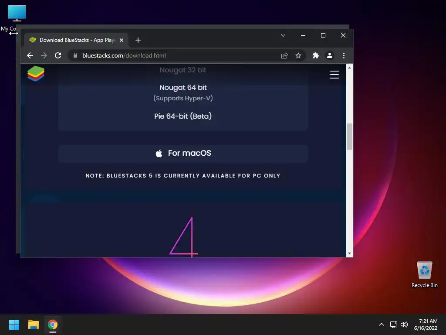Image resolution: width=446 pixels, height=335 pixels.
Task: Select the Recycle Bin desktop icon
Action: coord(424,274)
